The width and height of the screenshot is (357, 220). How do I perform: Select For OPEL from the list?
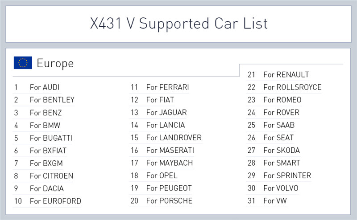(162, 176)
